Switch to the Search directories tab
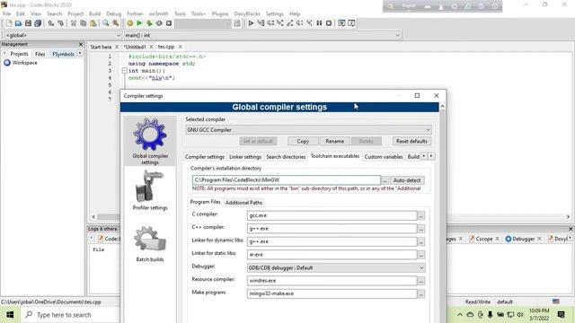This screenshot has height=323, width=575. 286,157
